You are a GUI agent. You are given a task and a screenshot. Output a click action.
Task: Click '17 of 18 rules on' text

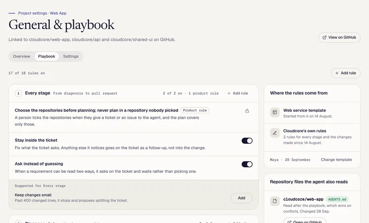pyautogui.click(x=27, y=73)
